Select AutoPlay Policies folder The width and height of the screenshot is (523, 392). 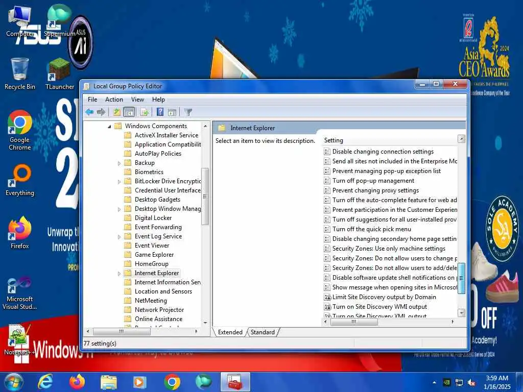pos(158,153)
